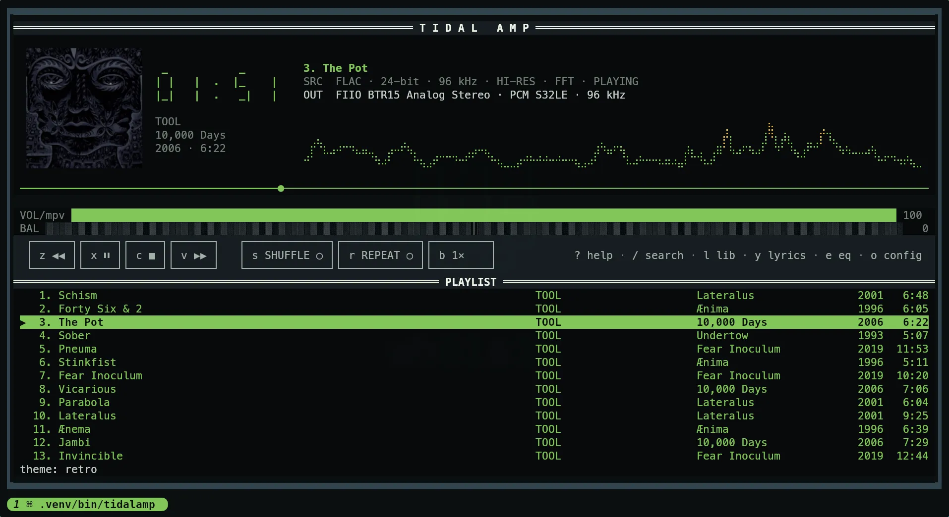The image size is (949, 517).
Task: Click the .venv/bin/tidalamp terminal tab
Action: 88,505
